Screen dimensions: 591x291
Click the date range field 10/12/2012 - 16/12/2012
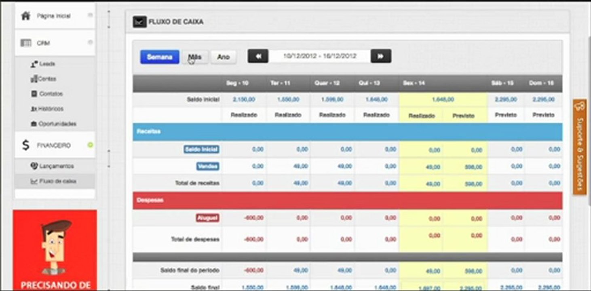pos(319,56)
